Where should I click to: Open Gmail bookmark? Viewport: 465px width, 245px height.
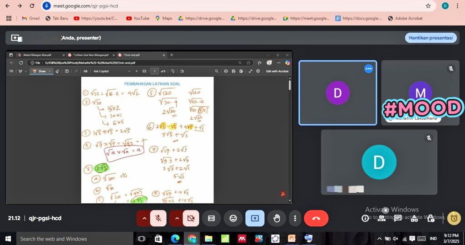pos(31,18)
